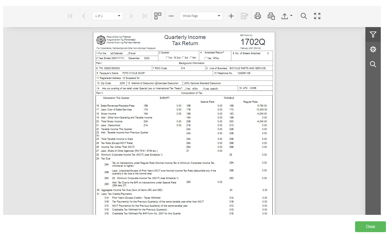Open the side panel search
Viewport: 387px width, 236px height.
tap(373, 64)
